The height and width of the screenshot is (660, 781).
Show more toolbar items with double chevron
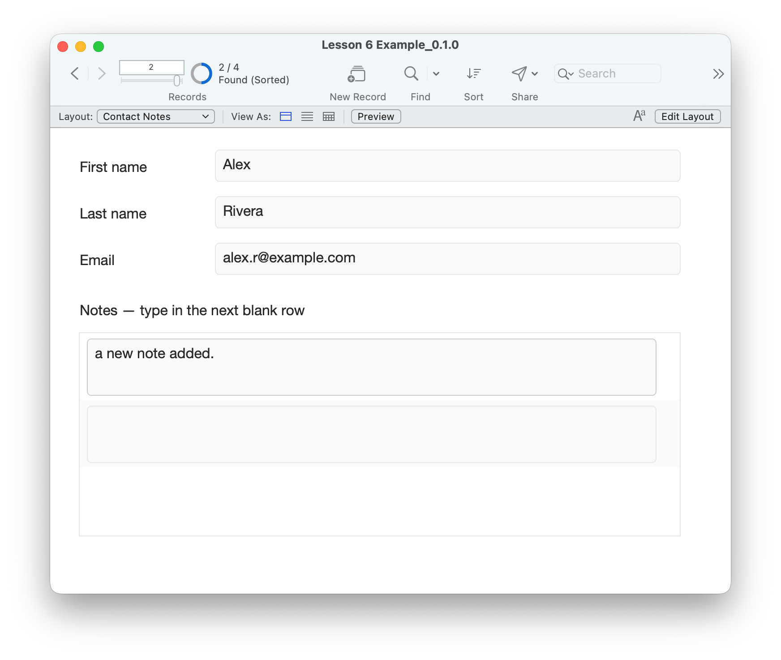pyautogui.click(x=718, y=74)
